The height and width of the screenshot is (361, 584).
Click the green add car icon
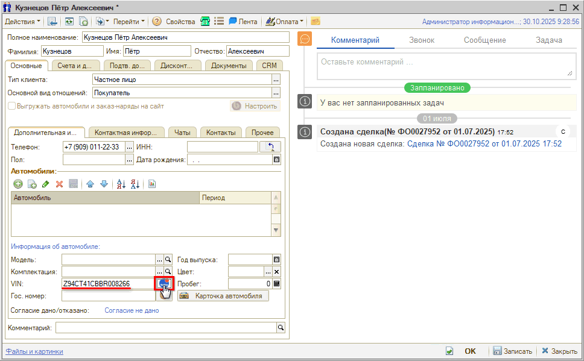coord(18,184)
